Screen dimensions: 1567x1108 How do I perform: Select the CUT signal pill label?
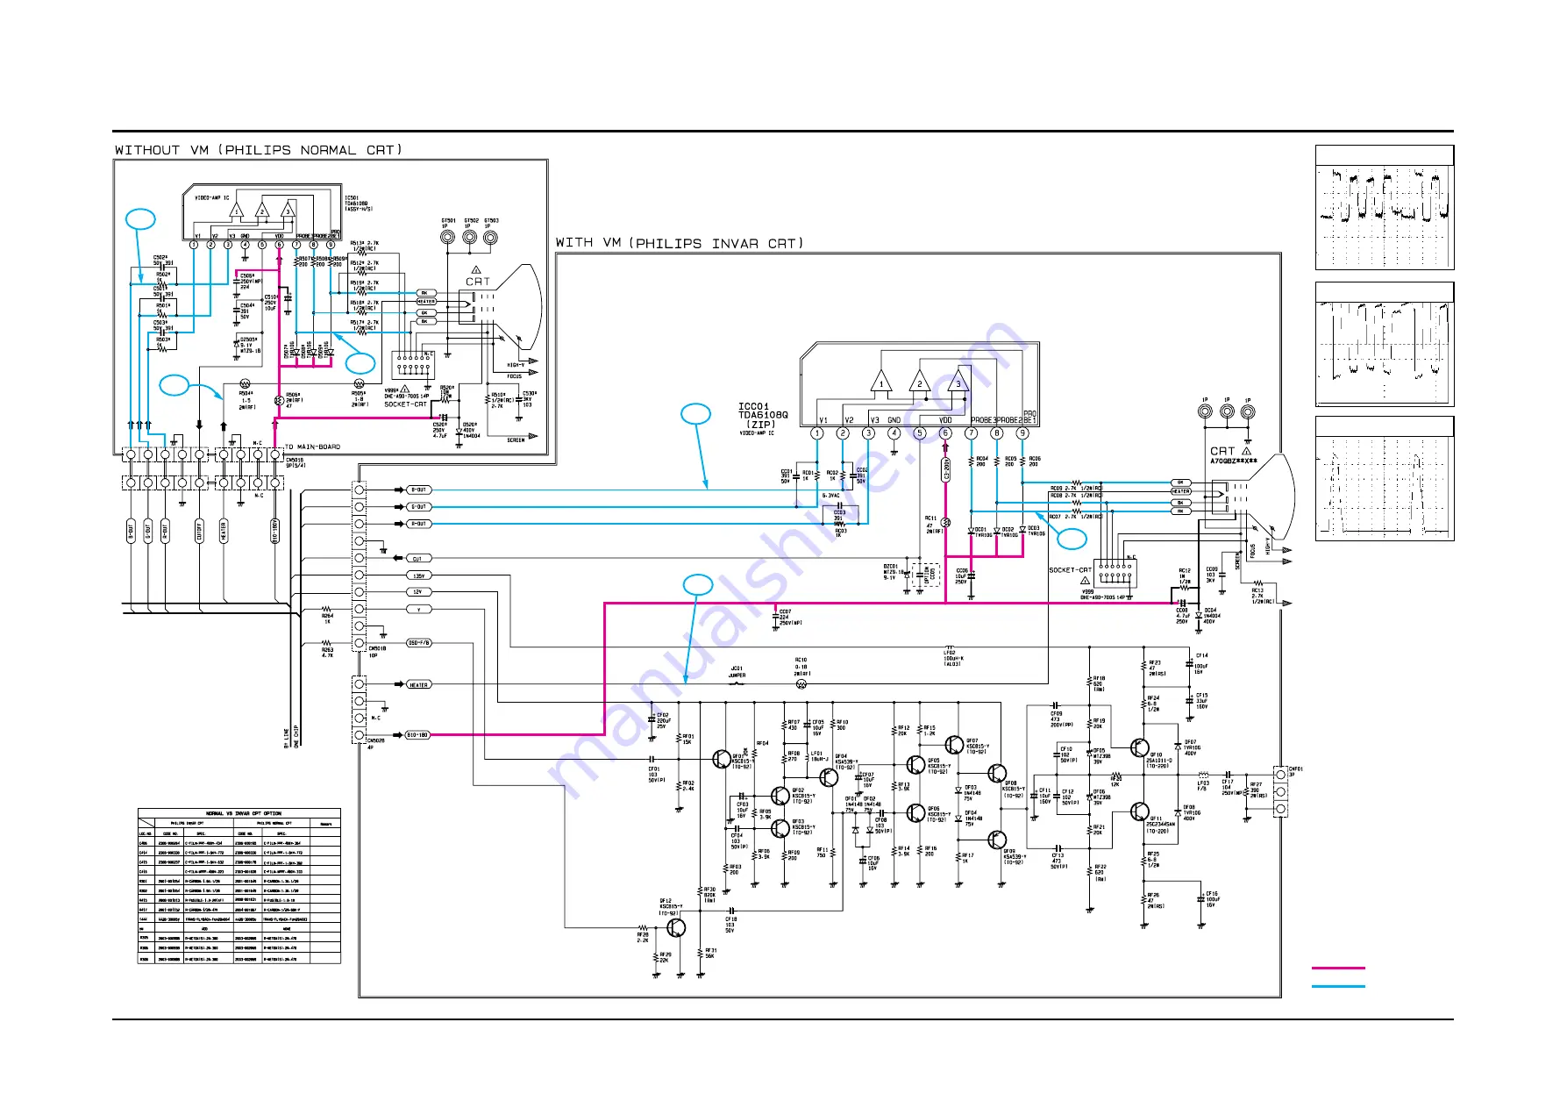[417, 558]
